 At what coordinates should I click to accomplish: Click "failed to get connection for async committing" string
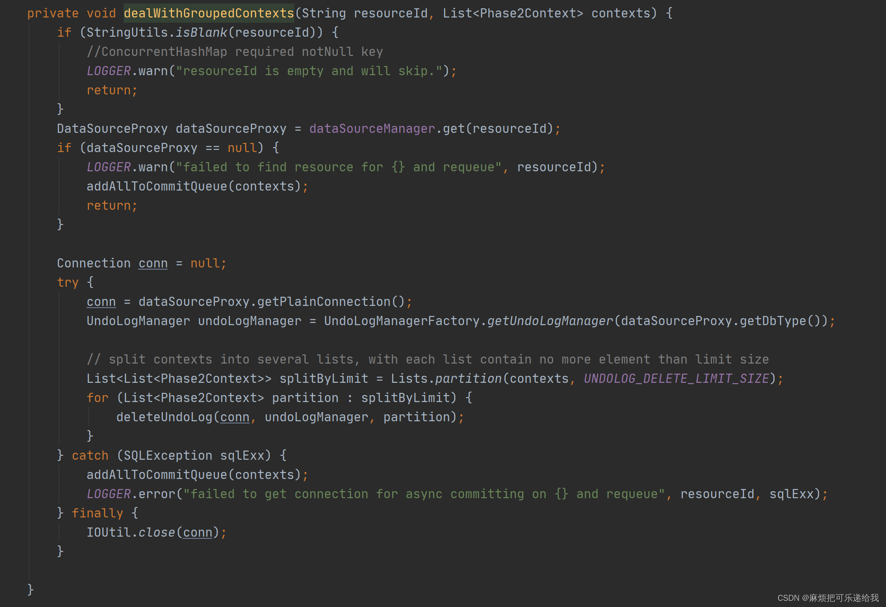424,494
